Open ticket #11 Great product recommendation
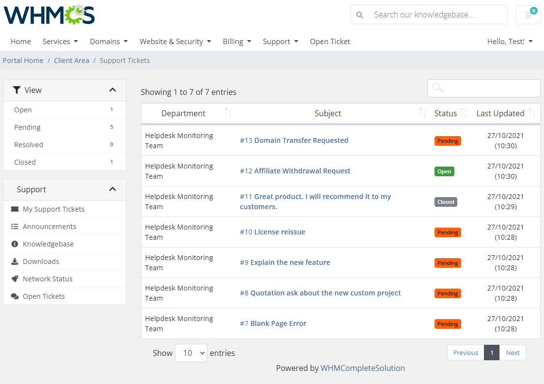This screenshot has width=544, height=384. [x=315, y=201]
